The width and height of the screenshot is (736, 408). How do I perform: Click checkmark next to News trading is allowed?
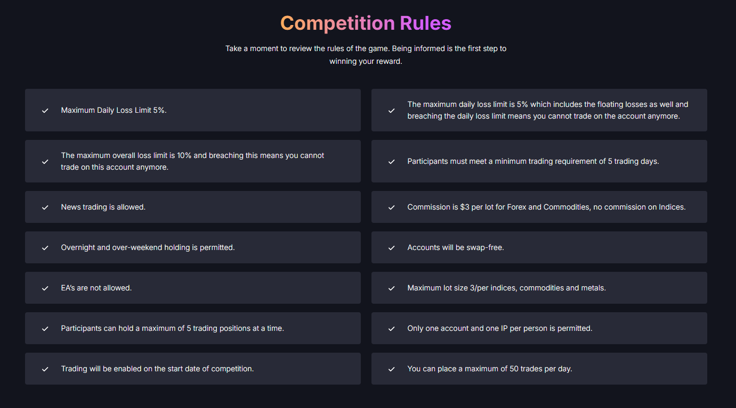pos(45,207)
